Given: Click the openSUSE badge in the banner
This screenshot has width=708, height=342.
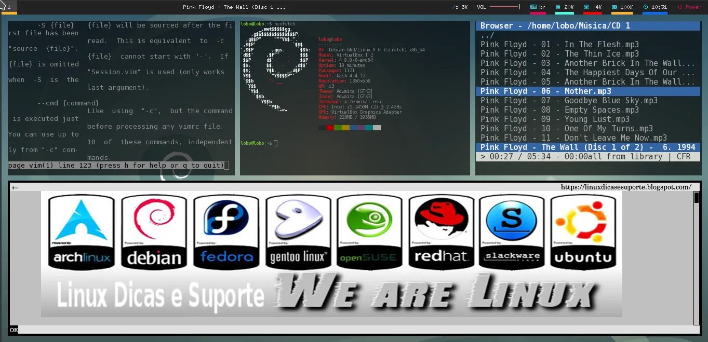Looking at the screenshot, I should [x=369, y=231].
